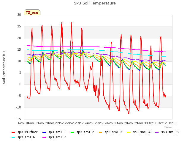Click the TZ_osu annotation label
Image resolution: width=190 pixels, height=143 pixels.
click(32, 13)
